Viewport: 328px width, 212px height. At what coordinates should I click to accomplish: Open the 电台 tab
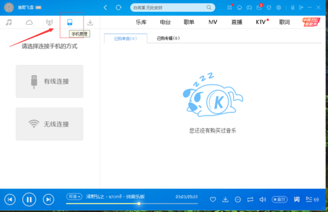click(165, 22)
